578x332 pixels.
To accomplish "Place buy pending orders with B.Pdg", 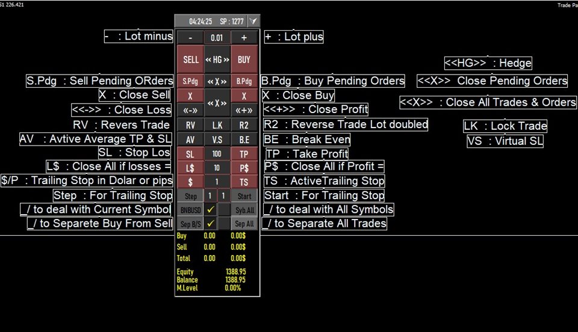I will click(244, 81).
